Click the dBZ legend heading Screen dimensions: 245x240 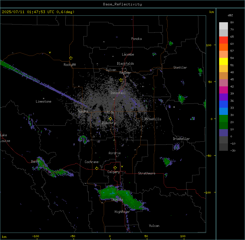230,15
